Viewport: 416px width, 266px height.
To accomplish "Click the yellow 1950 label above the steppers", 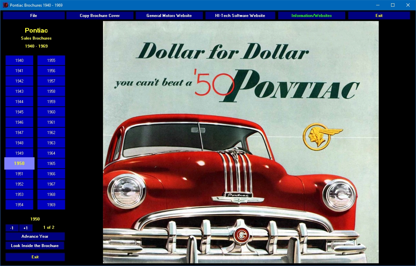I will [35, 219].
